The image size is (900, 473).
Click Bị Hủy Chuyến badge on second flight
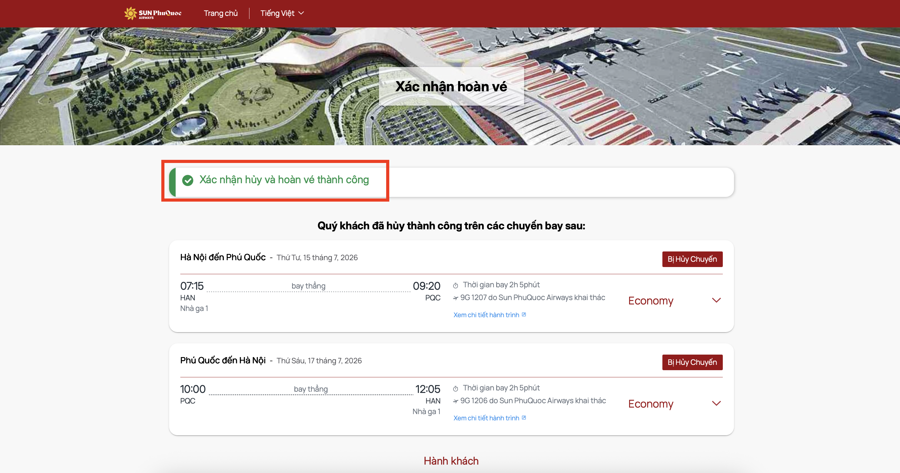coord(692,362)
